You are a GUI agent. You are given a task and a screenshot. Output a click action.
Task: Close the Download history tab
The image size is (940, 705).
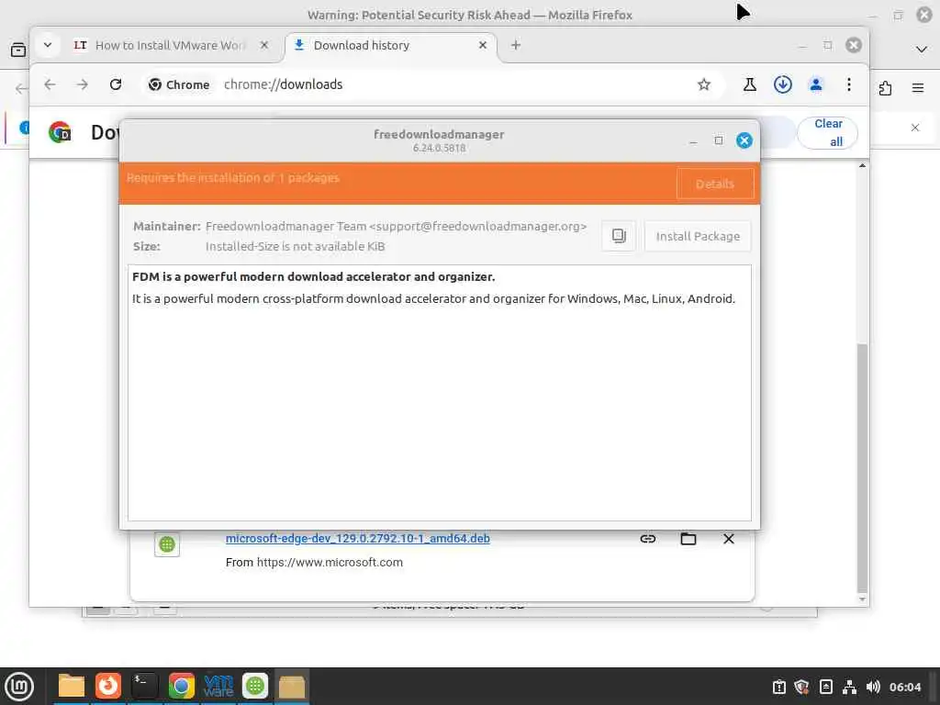[x=483, y=46]
